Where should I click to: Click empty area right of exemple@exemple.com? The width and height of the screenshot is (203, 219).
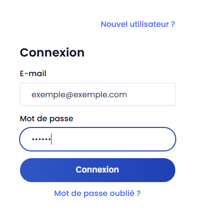click(x=151, y=94)
